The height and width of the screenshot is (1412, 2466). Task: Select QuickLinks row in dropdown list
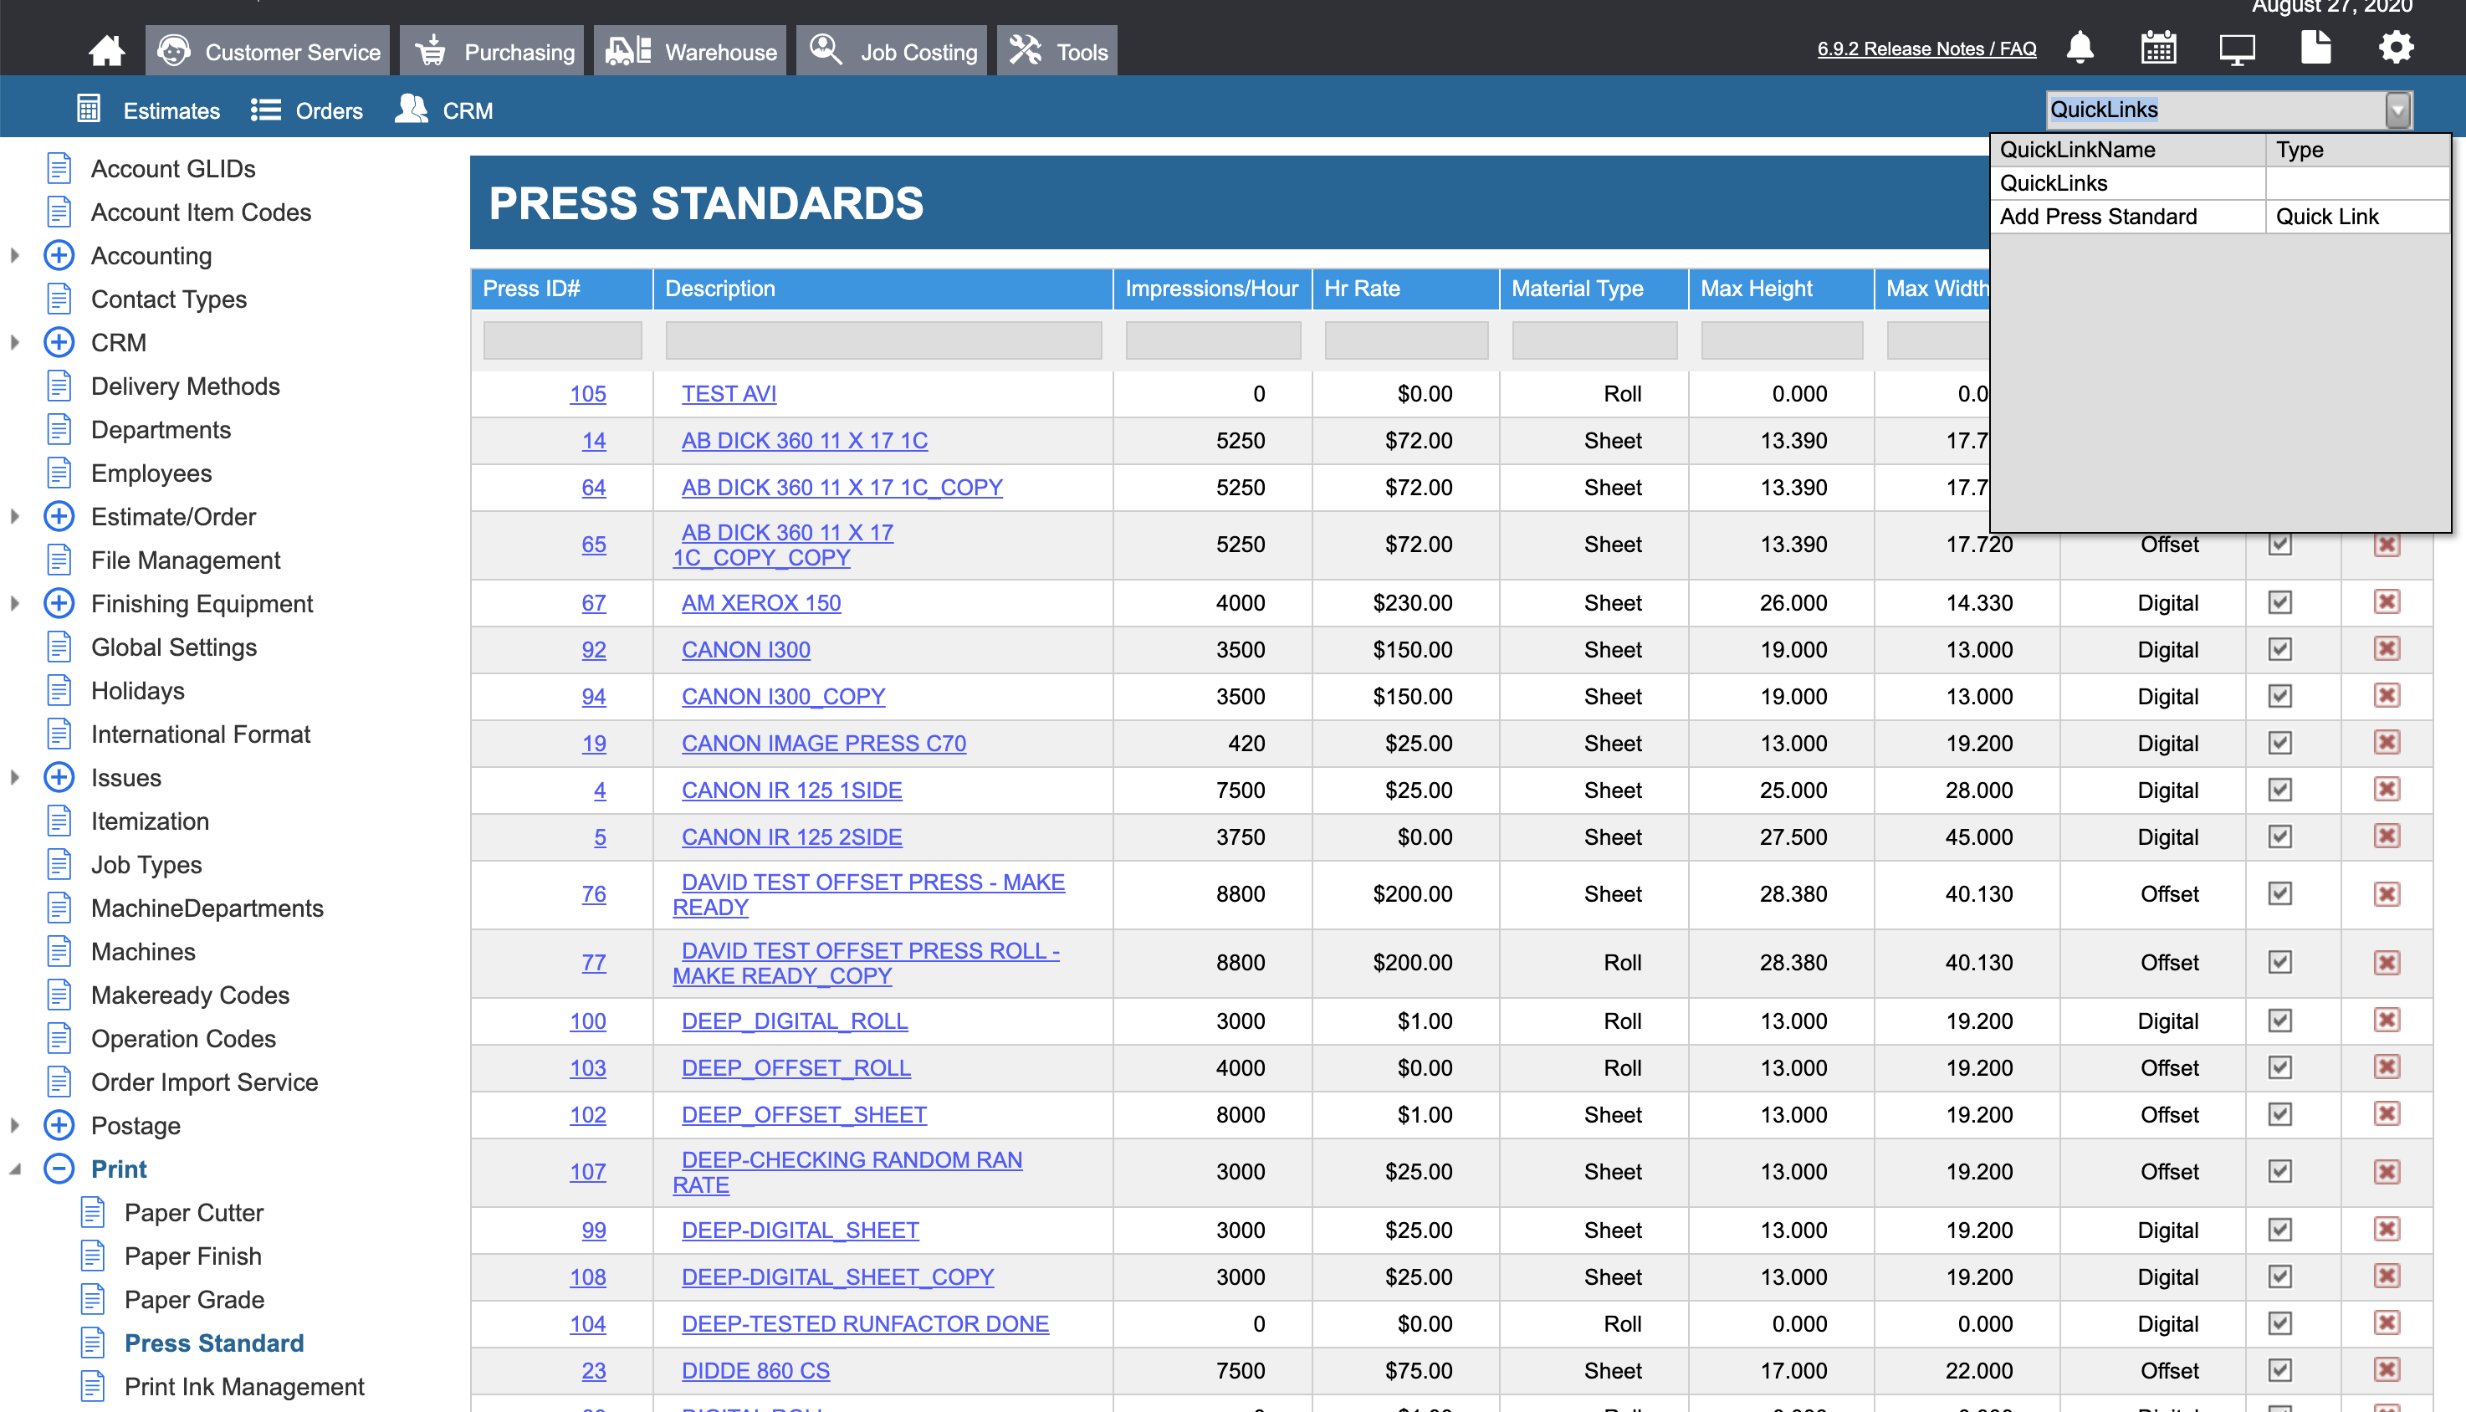pos(2220,182)
